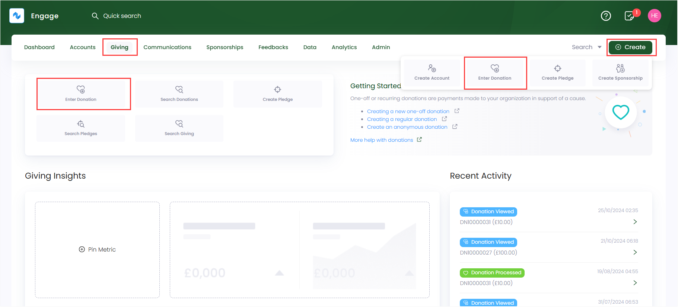Open the Search dropdown arrow
The height and width of the screenshot is (307, 678).
point(599,47)
